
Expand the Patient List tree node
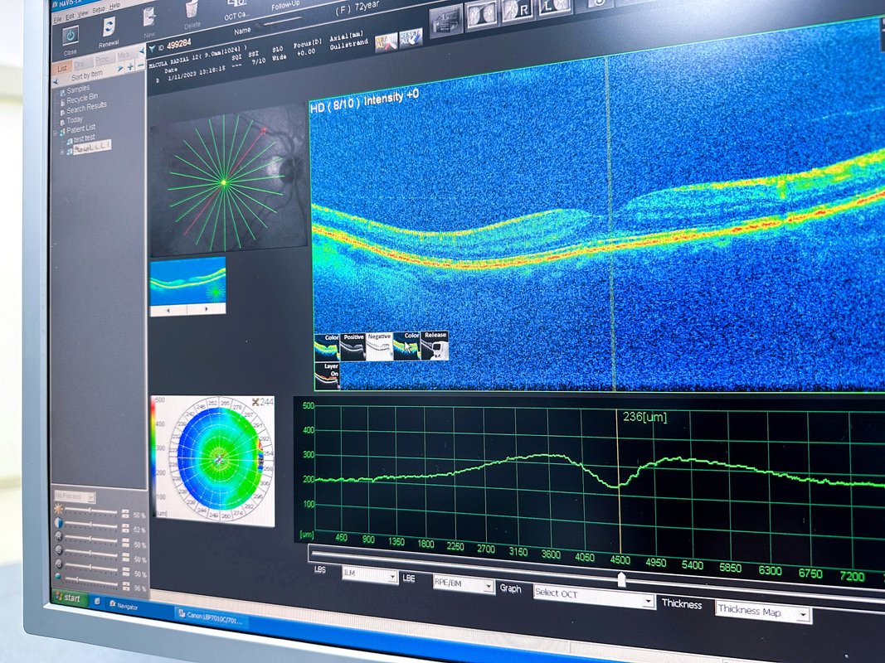coord(56,133)
